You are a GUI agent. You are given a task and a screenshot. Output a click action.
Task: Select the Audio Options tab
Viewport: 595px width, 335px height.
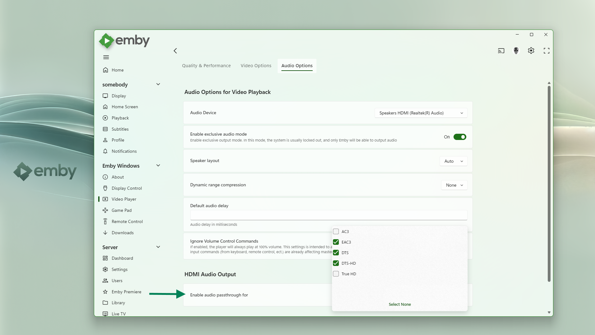[x=297, y=66]
